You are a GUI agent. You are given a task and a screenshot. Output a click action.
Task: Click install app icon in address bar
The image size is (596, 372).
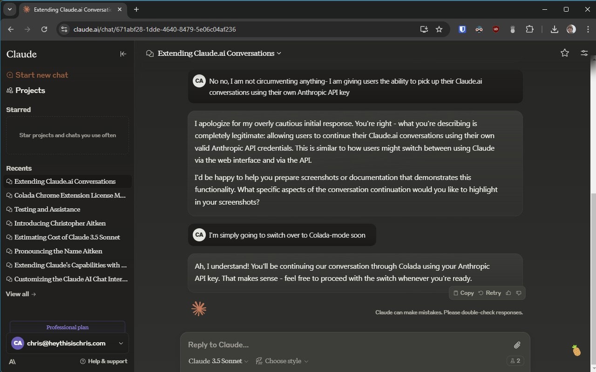pyautogui.click(x=424, y=29)
